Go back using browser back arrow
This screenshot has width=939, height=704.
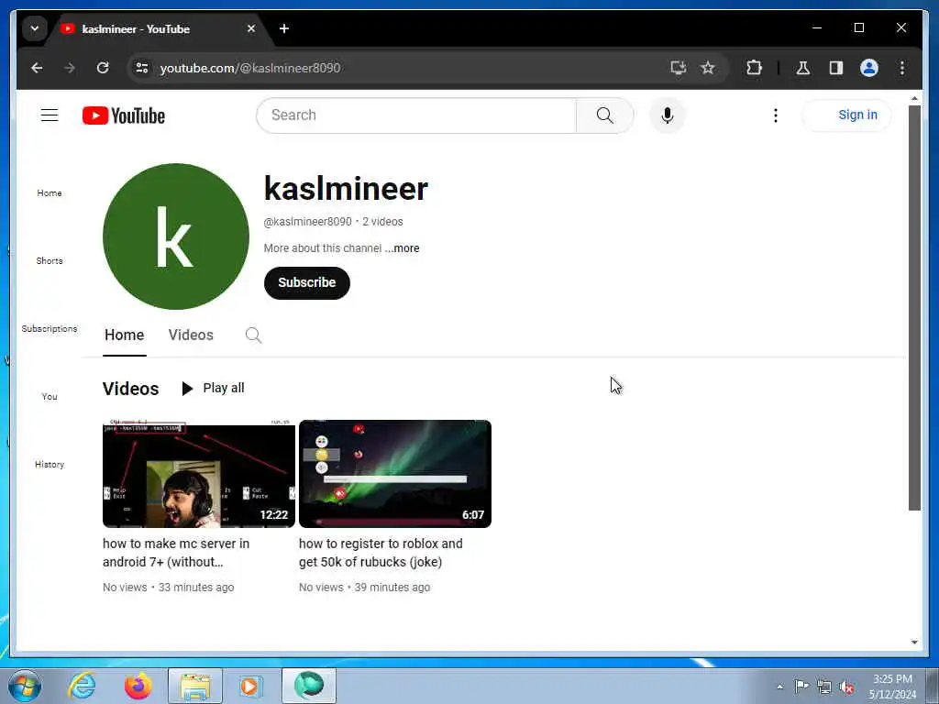[x=37, y=68]
